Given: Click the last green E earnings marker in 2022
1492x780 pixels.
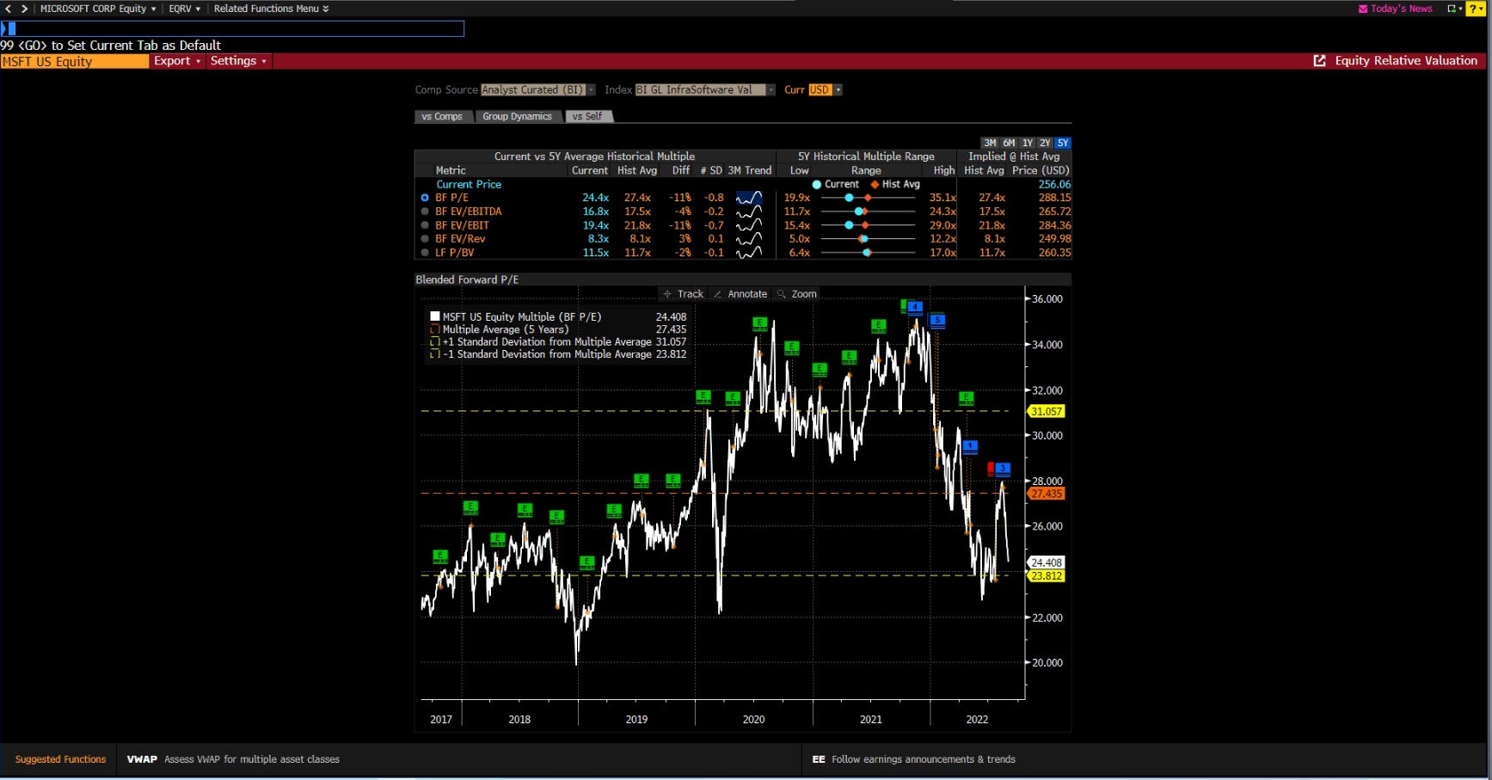Looking at the screenshot, I should 966,398.
